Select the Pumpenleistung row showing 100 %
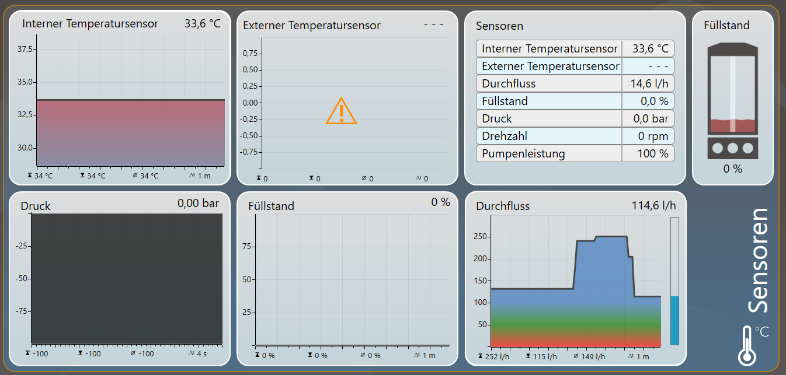 [575, 153]
